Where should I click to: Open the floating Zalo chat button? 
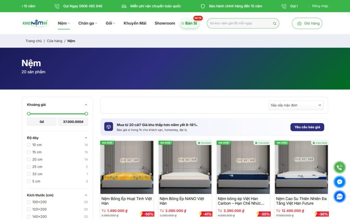[339, 196]
